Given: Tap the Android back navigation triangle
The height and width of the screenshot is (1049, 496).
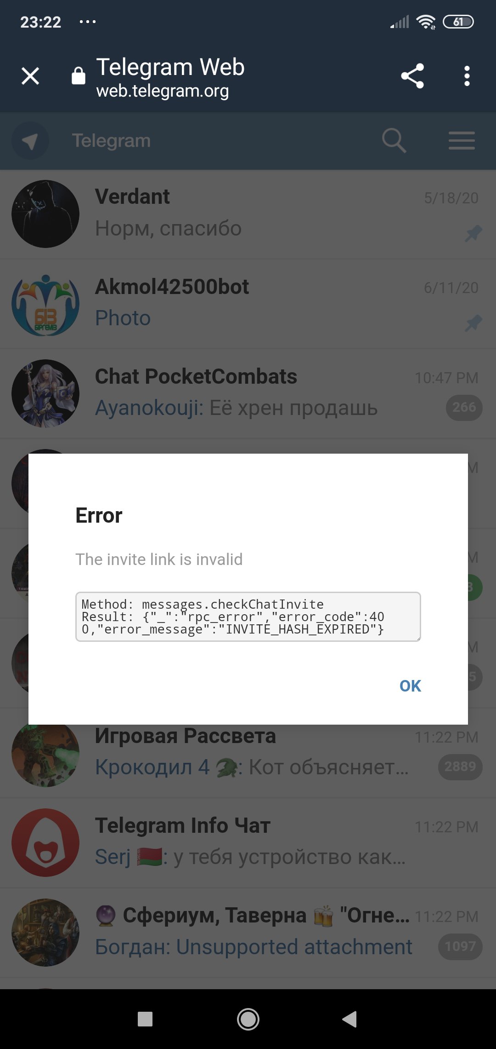Looking at the screenshot, I should tap(350, 1019).
